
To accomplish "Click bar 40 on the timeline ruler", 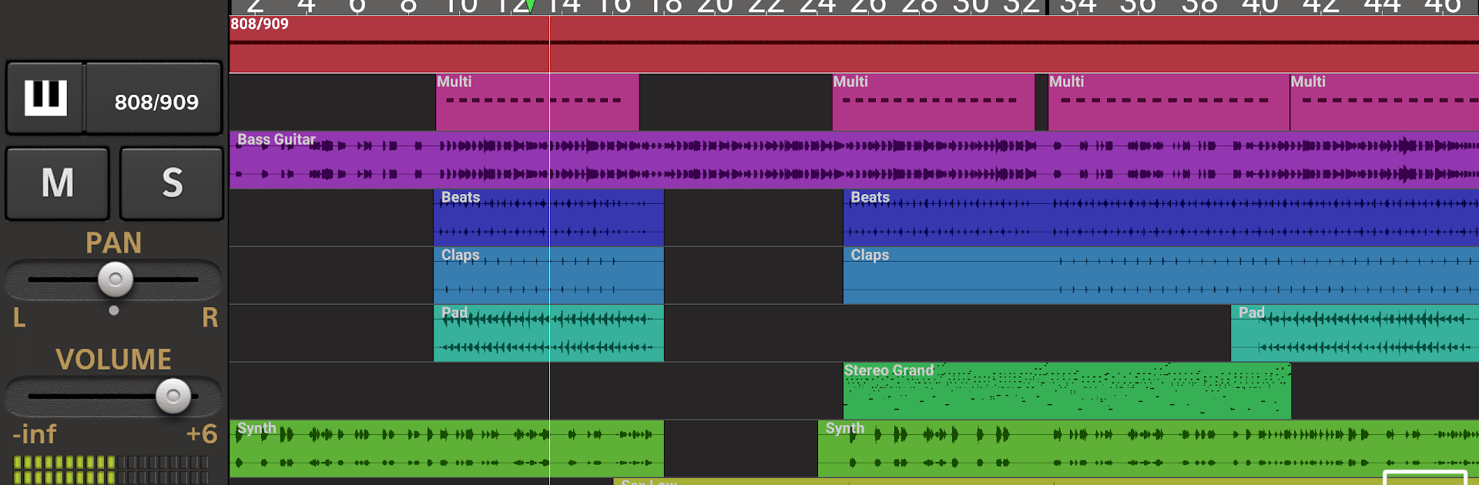I will coord(1259,6).
